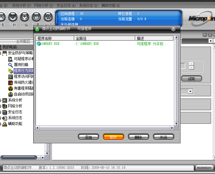Viewport: 215px width, 174px height.
Task: Click the 有害程序隔离 icon in tree
Action: click(x=11, y=88)
